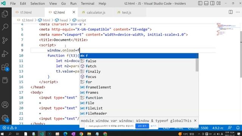Select the 'f' suggestion at the top
This screenshot has height=136, width=242.
click(139, 56)
